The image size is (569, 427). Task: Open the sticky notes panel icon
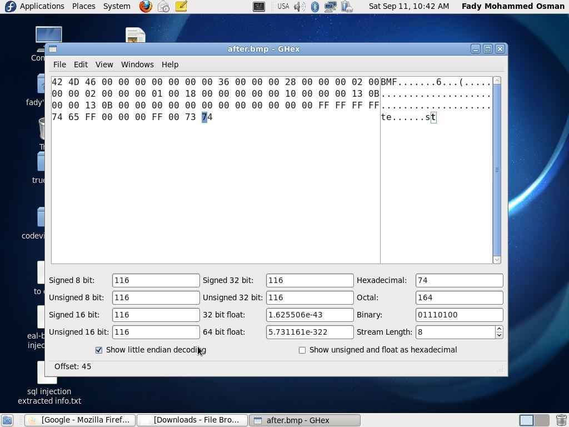[x=181, y=7]
